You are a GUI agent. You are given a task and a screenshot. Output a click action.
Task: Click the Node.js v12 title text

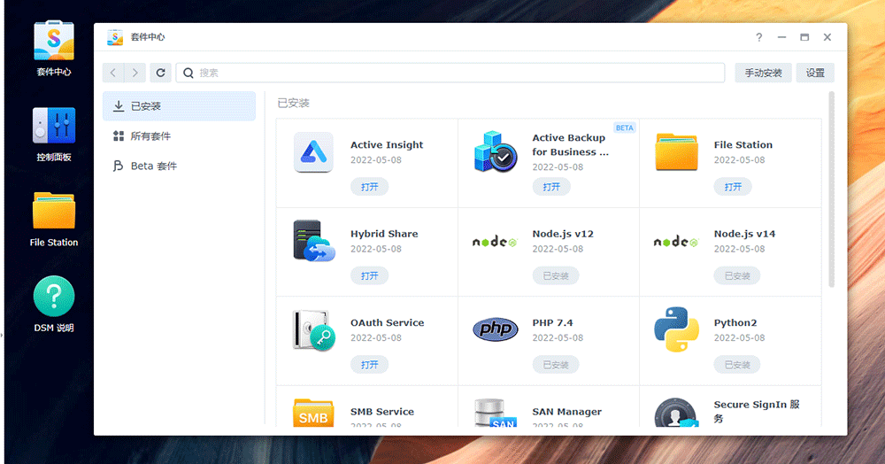[x=563, y=234]
